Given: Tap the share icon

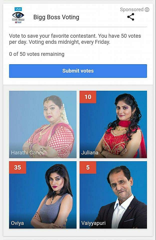Looking at the screenshot, I should [x=131, y=17].
